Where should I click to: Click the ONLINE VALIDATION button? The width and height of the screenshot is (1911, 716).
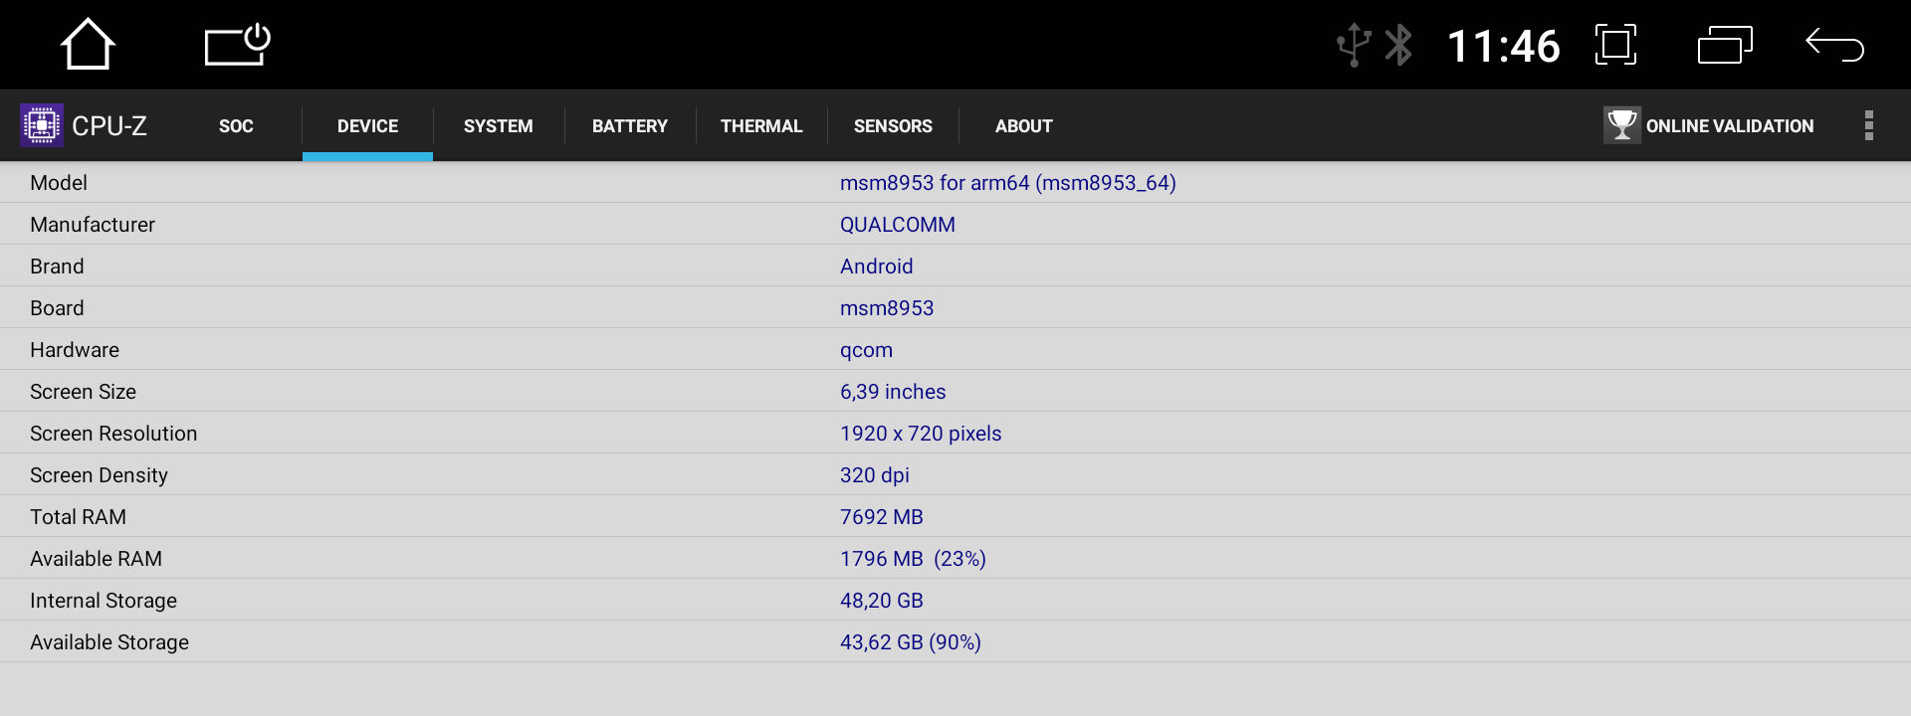pos(1709,125)
